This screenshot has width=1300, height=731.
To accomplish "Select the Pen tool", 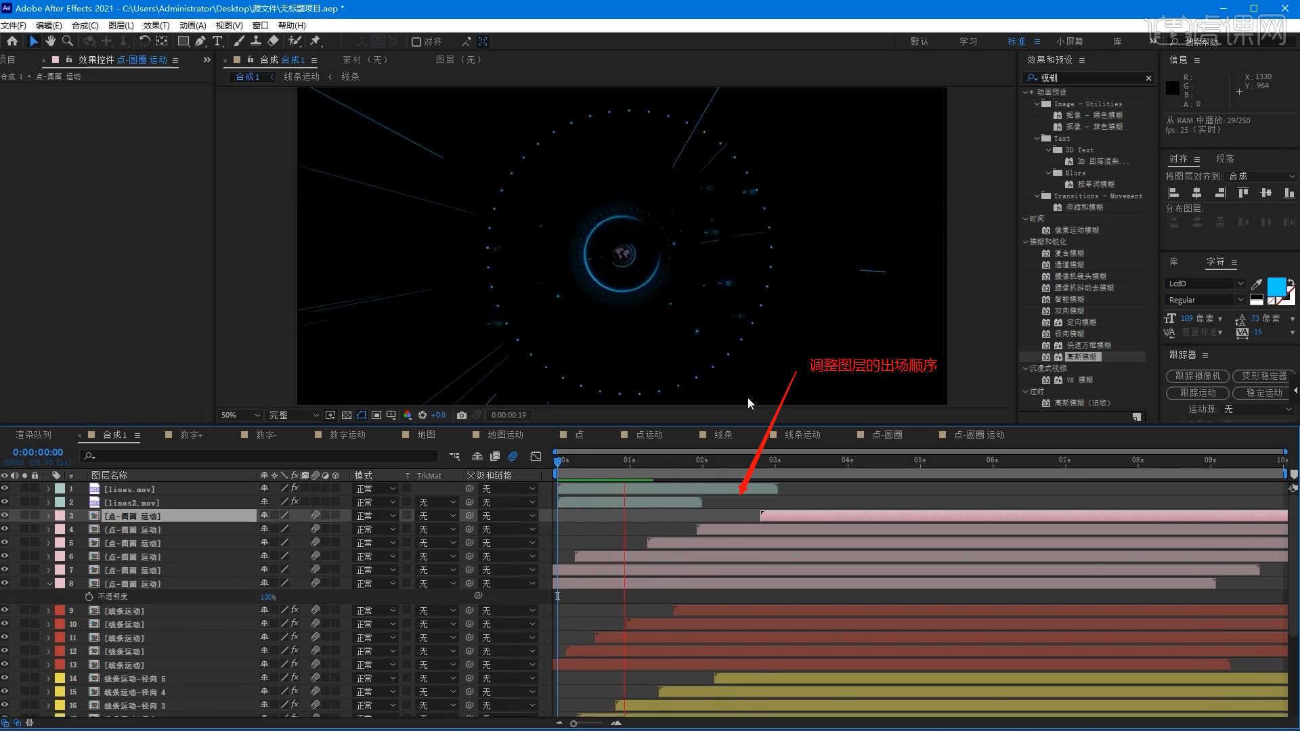I will pos(200,41).
